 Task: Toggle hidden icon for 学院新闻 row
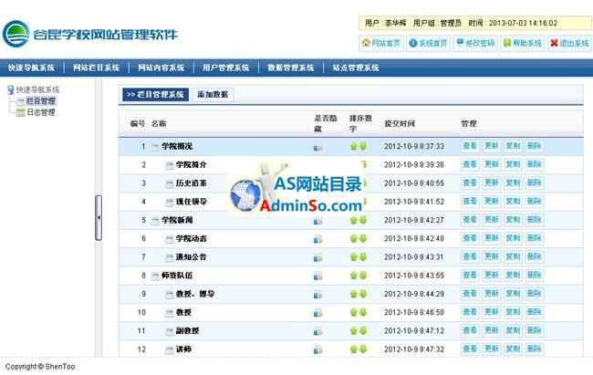(x=318, y=220)
